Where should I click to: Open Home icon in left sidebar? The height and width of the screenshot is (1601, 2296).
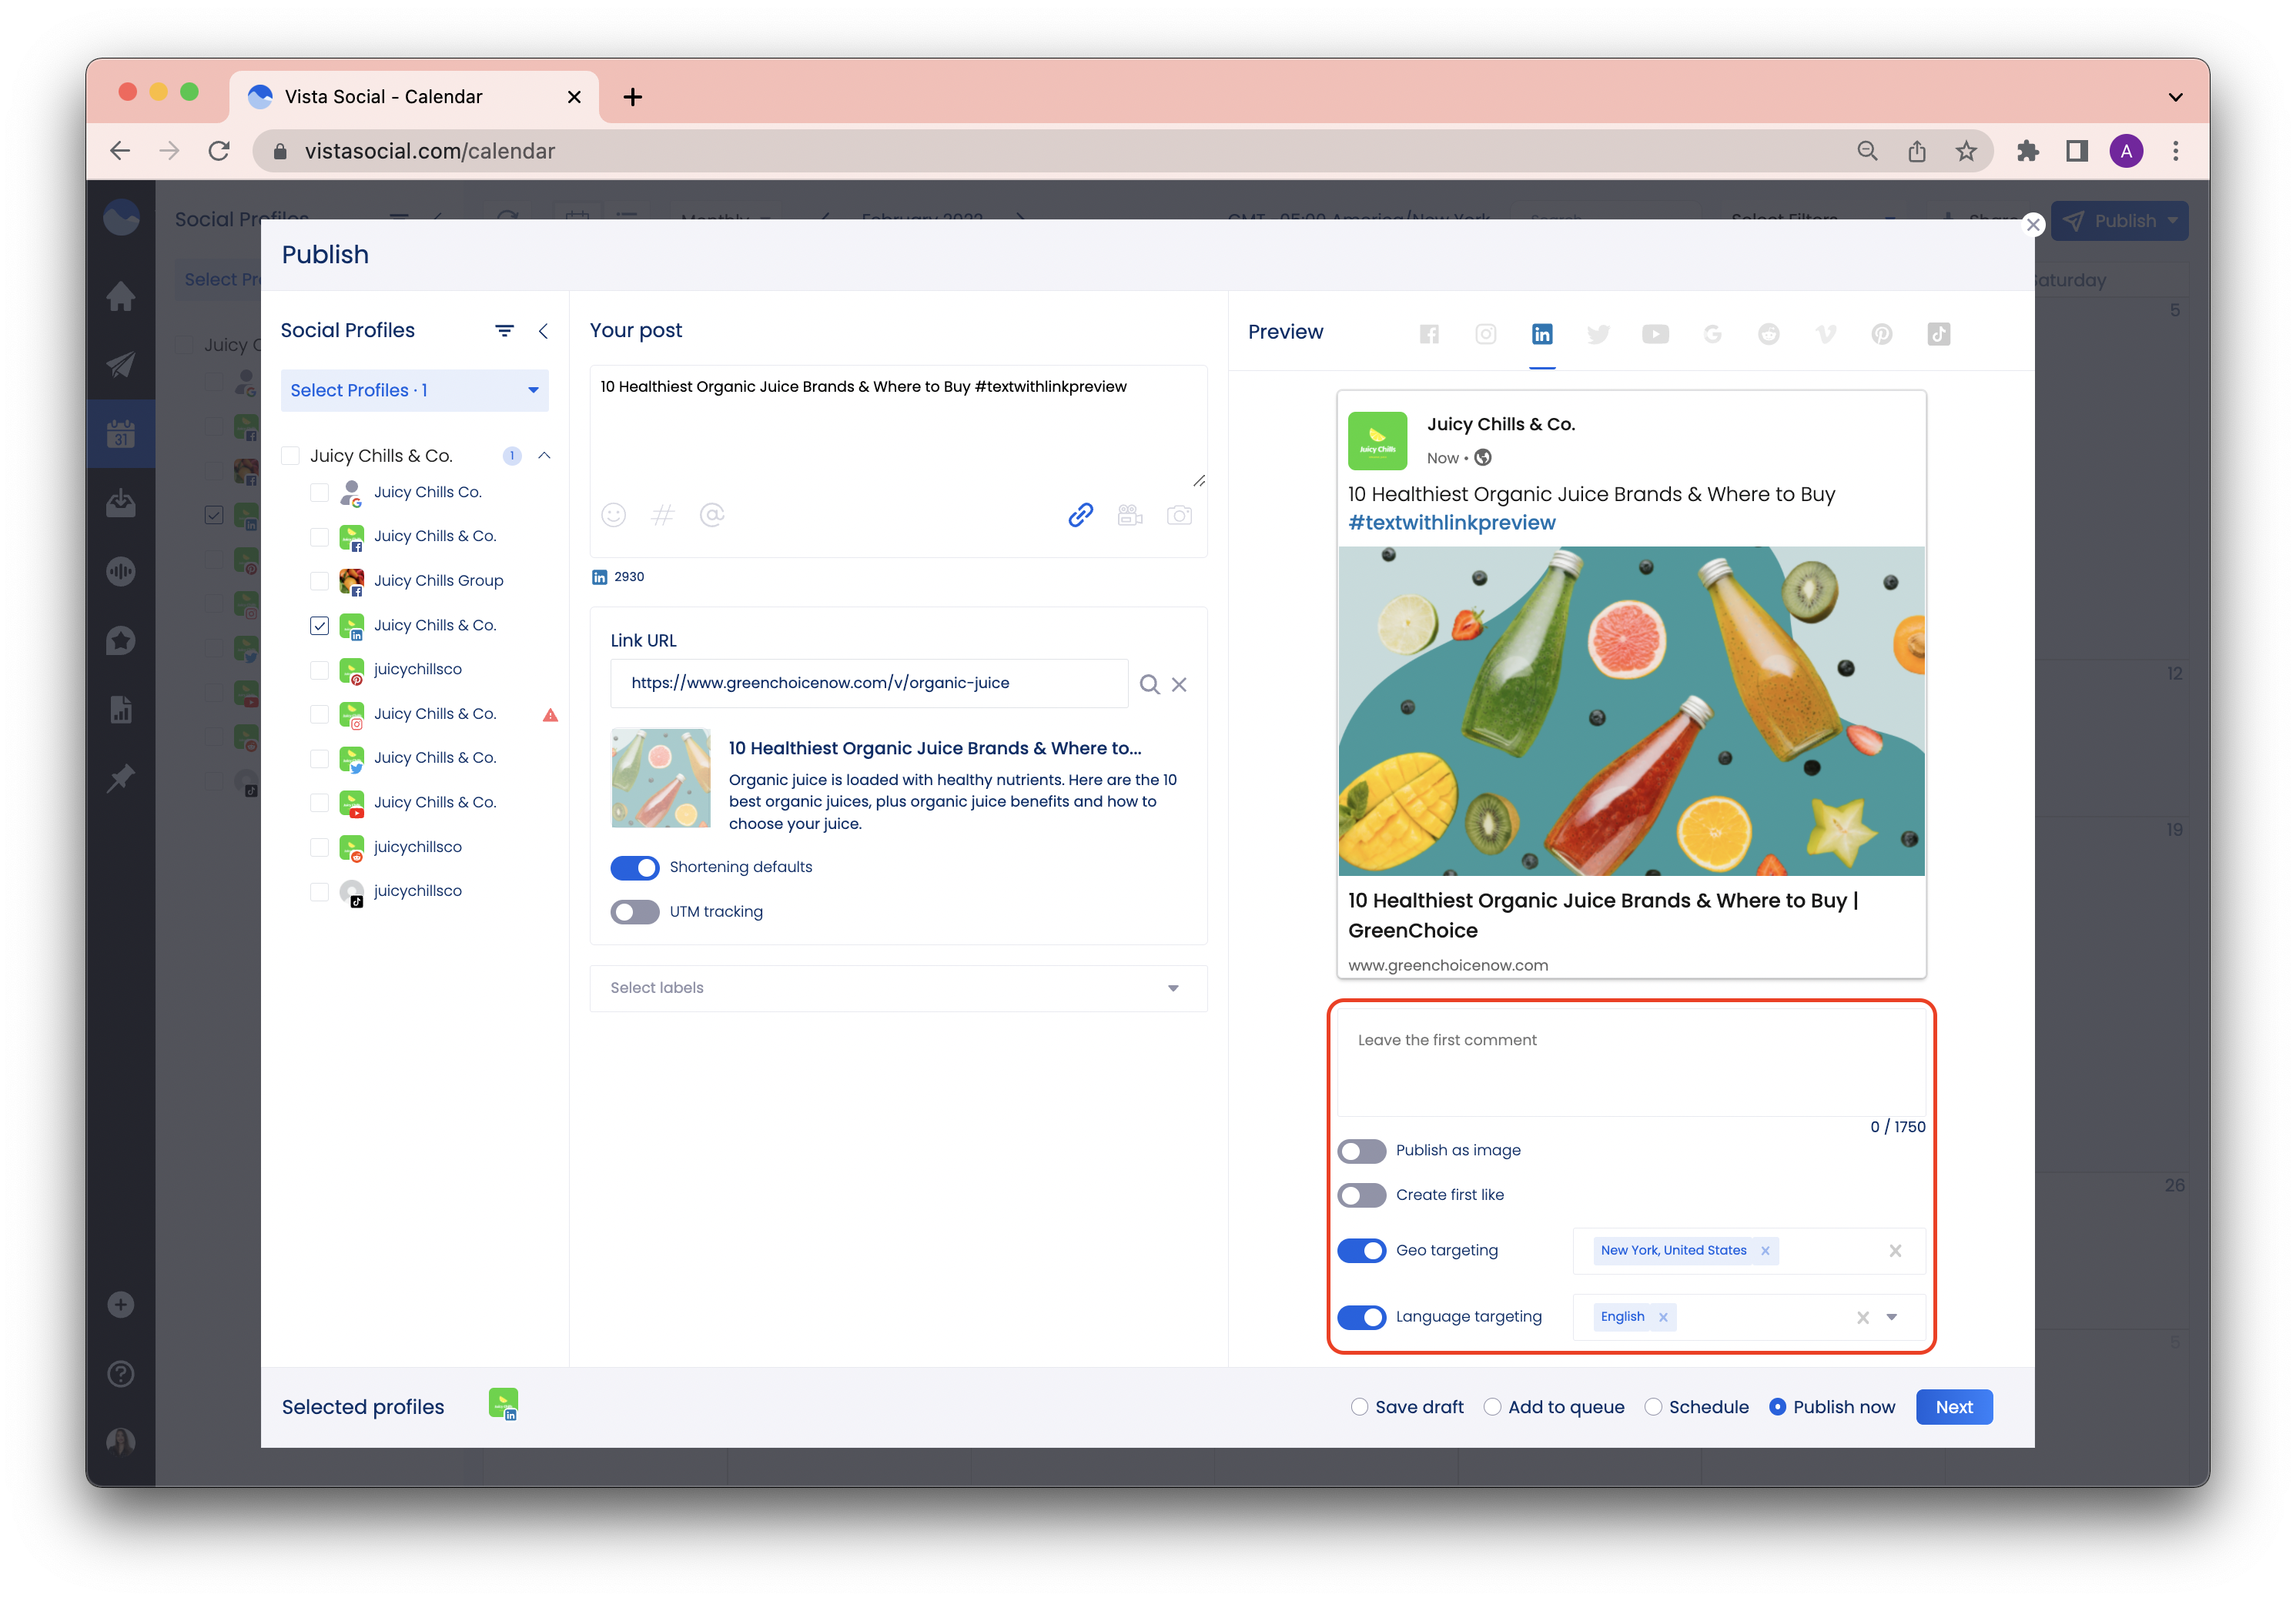[x=121, y=296]
